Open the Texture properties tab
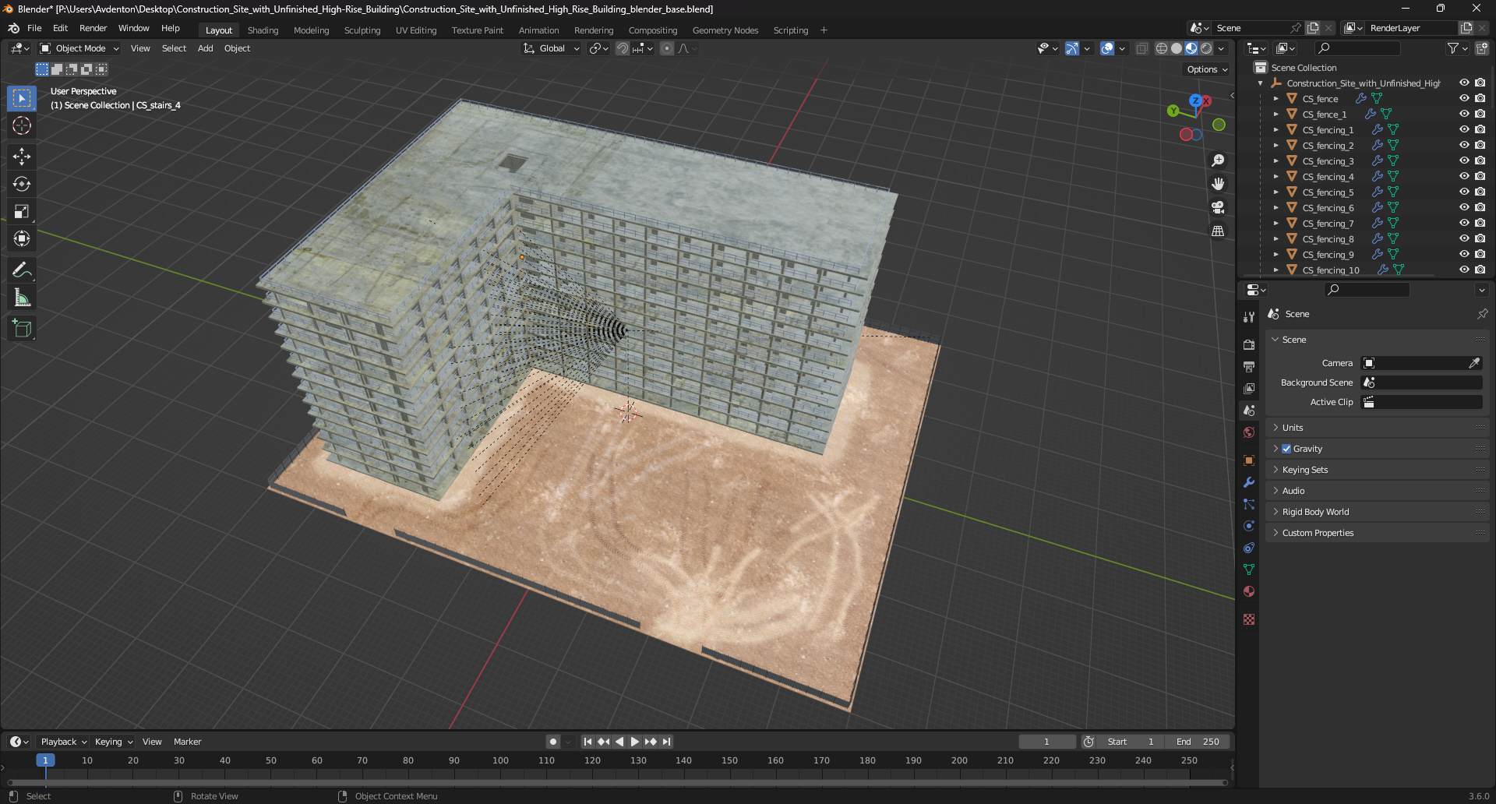1496x804 pixels. pyautogui.click(x=1249, y=619)
